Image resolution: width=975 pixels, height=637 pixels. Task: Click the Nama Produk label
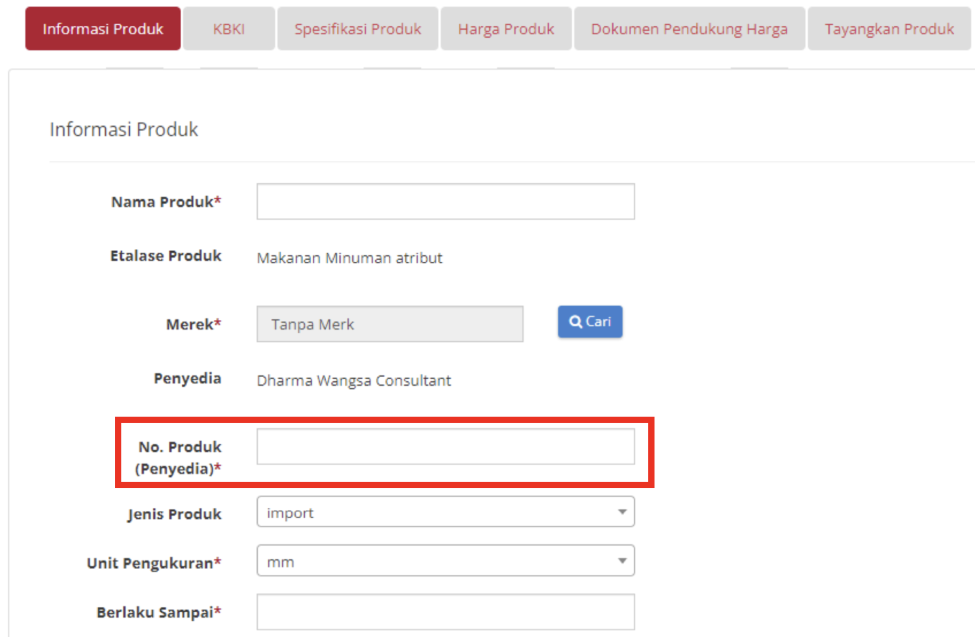point(166,202)
